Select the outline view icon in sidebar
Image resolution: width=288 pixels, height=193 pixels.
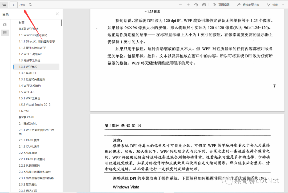click(x=5, y=33)
